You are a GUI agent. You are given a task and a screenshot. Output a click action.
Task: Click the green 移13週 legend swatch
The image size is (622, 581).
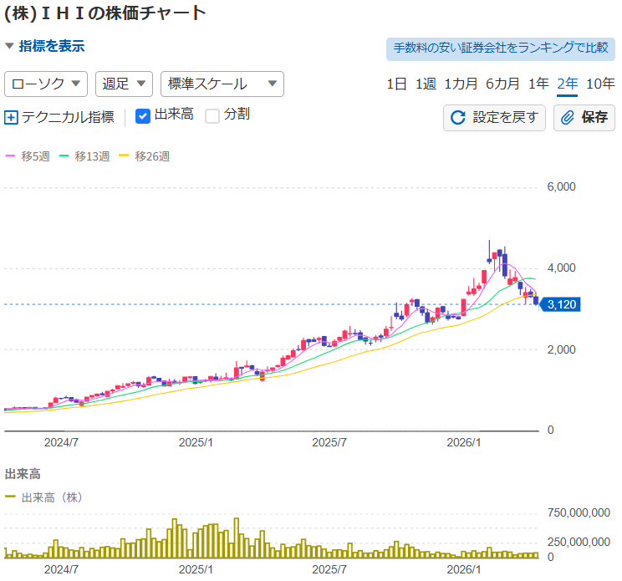click(x=64, y=156)
